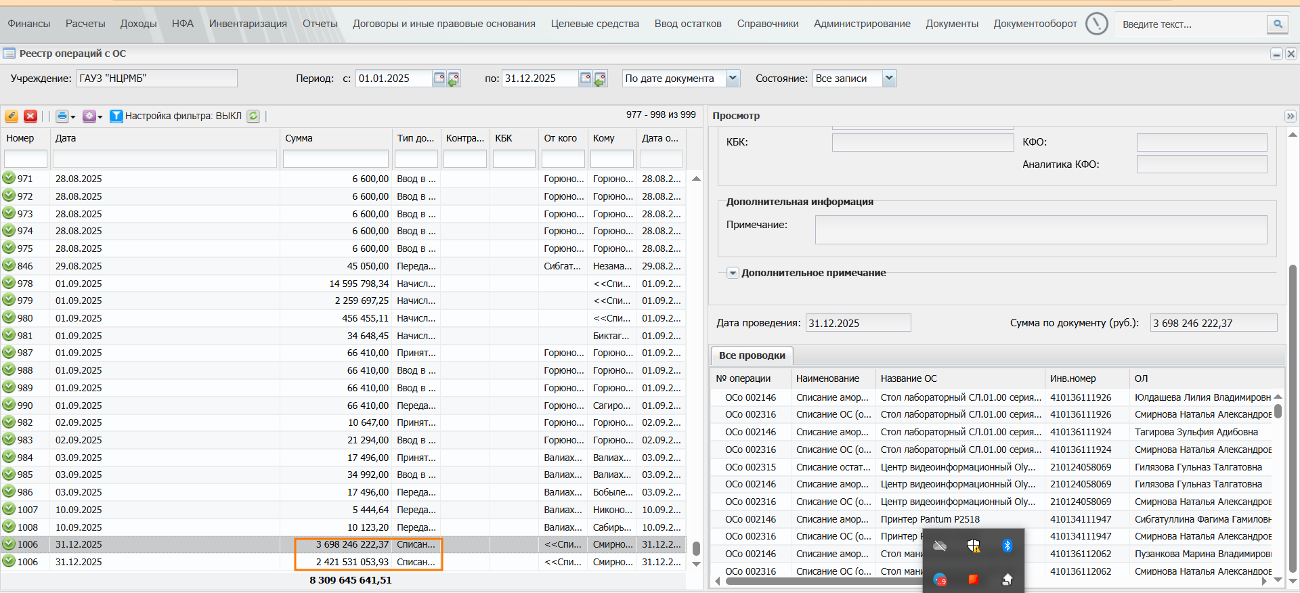Viewport: 1300px width, 593px height.
Task: Click the Примечание text field
Action: (x=1041, y=229)
